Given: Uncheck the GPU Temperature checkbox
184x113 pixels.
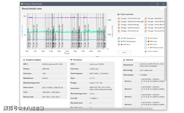Looking at the screenshot, I should point(119,41).
